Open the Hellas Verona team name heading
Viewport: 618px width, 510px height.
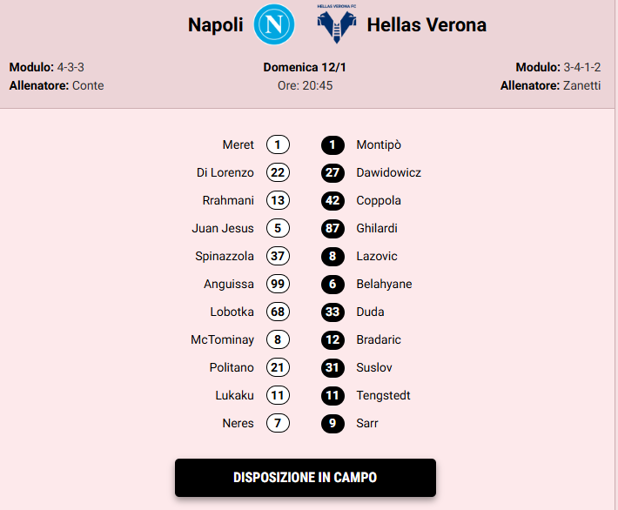click(x=427, y=25)
